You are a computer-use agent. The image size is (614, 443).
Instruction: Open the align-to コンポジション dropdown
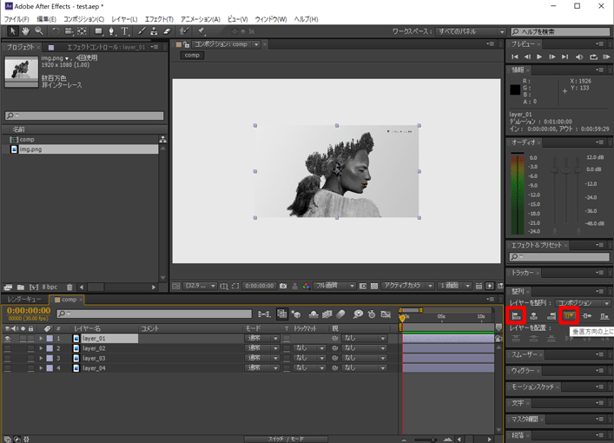(583, 303)
